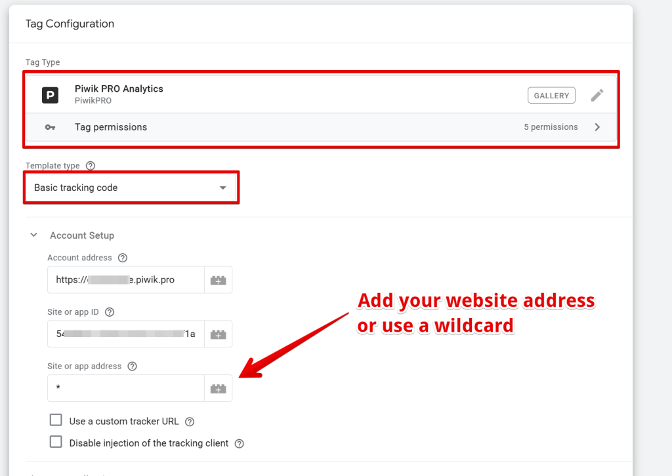
Task: Collapse the Account Setup section chevron
Action: tap(34, 235)
